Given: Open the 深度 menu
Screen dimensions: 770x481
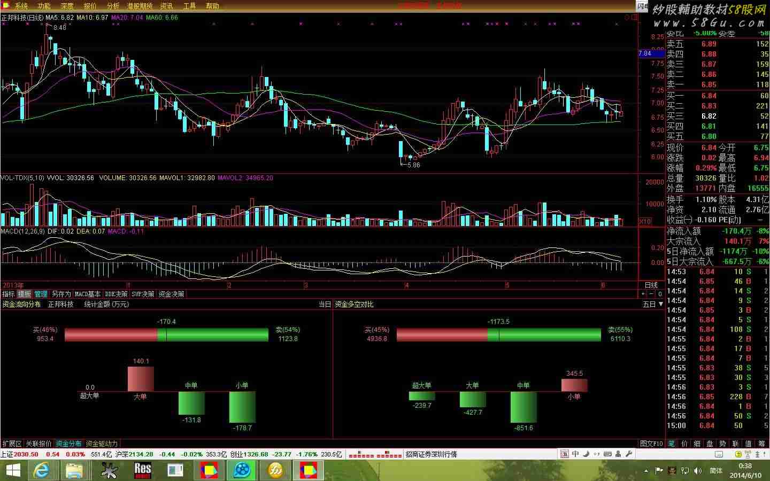Looking at the screenshot, I should click(67, 6).
